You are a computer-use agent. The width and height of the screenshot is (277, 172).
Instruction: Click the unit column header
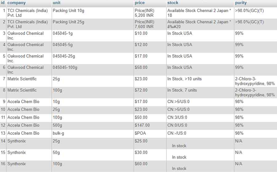57,3
